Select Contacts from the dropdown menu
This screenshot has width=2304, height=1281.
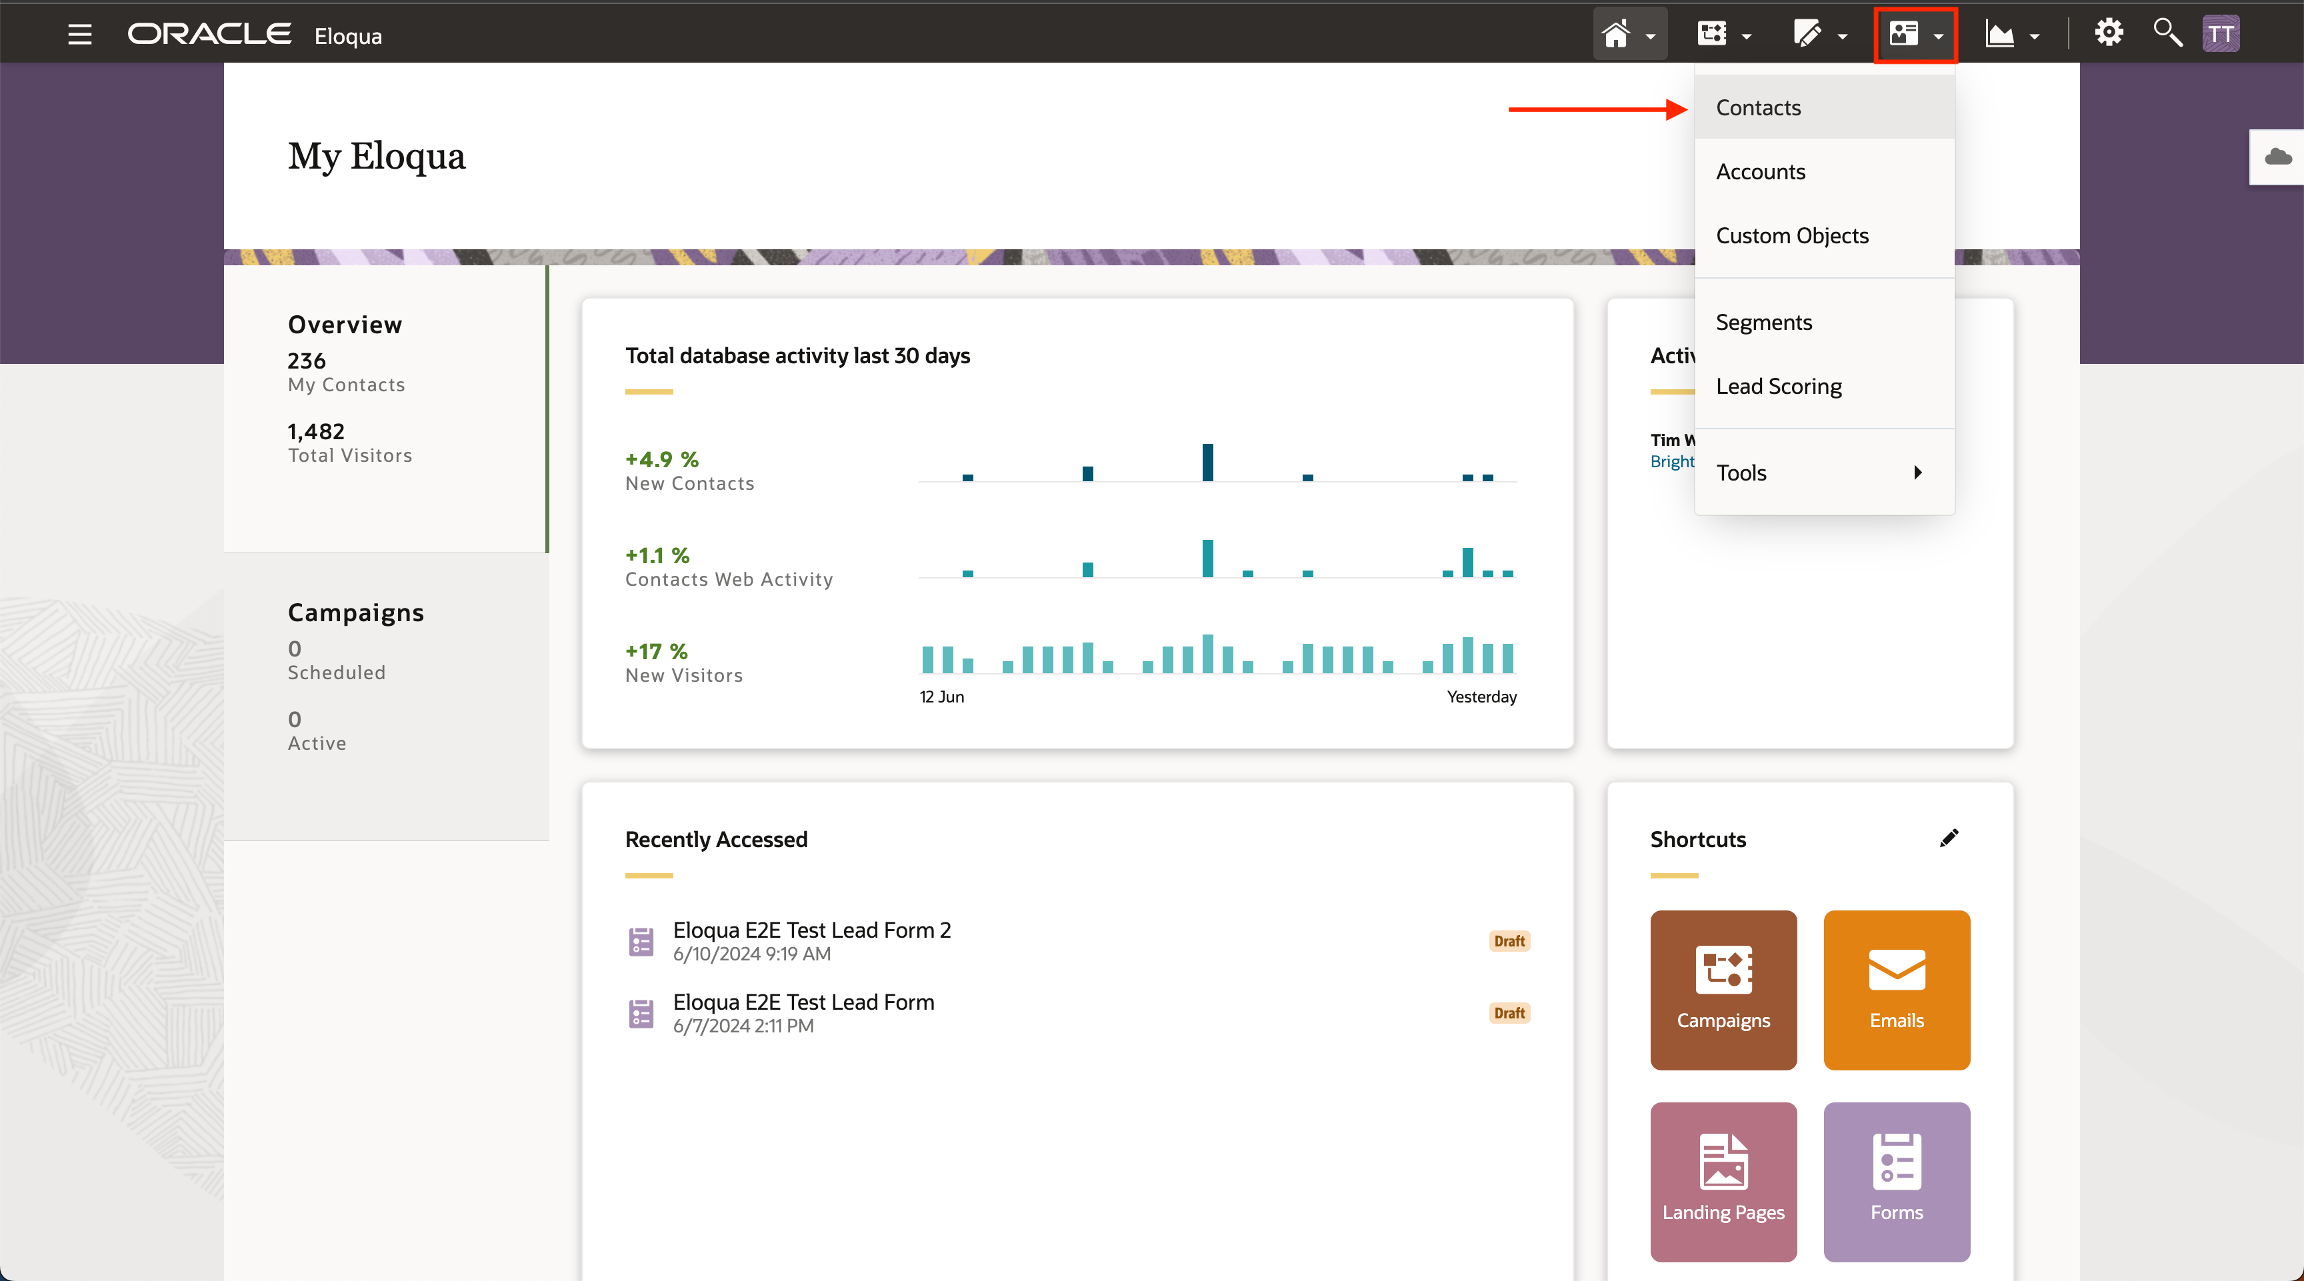(1757, 107)
